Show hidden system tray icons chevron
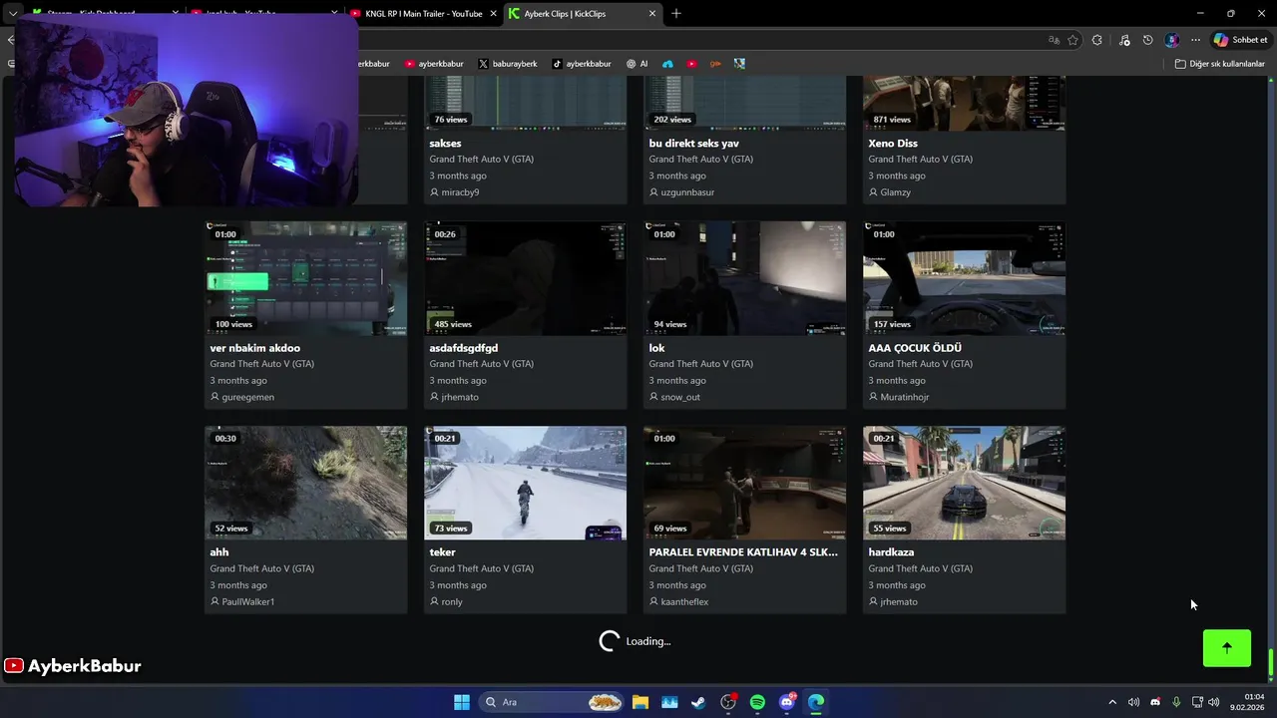 (x=1112, y=702)
